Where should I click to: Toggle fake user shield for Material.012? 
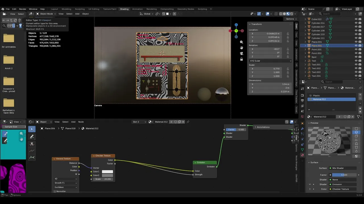(345, 117)
